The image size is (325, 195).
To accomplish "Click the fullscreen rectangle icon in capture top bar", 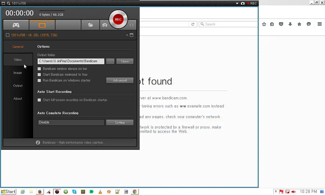I will pos(3,3).
